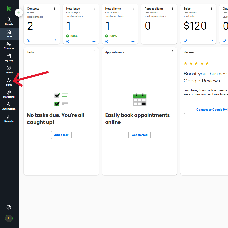Open the Sales section

click(x=9, y=82)
